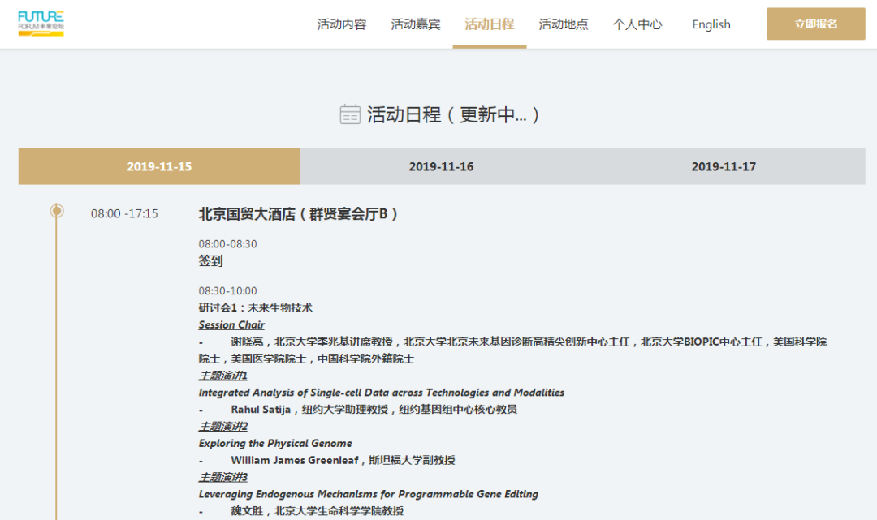Switch to the 2019-11-17 date tab

click(x=724, y=166)
